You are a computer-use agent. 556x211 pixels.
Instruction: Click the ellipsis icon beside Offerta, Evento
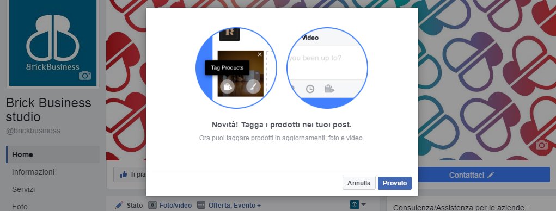coord(201,205)
